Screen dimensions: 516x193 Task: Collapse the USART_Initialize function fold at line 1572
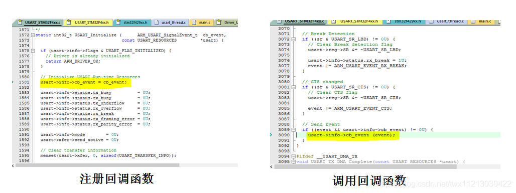point(33,35)
